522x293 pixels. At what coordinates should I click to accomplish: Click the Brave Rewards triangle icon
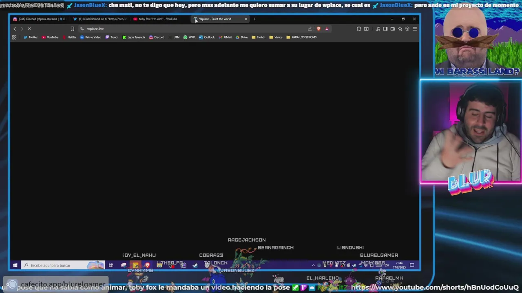pyautogui.click(x=327, y=29)
